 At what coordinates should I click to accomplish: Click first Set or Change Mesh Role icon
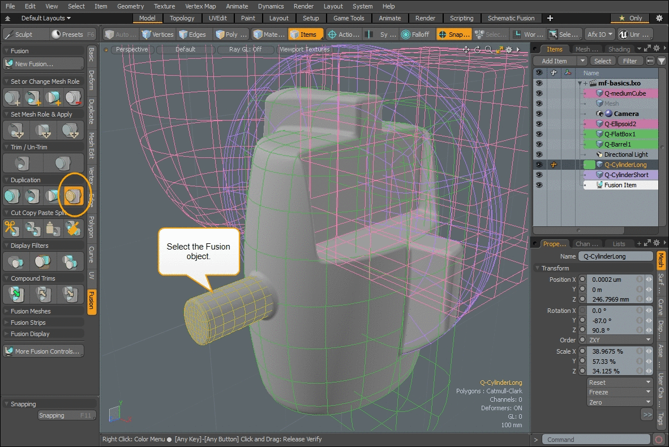pyautogui.click(x=13, y=98)
